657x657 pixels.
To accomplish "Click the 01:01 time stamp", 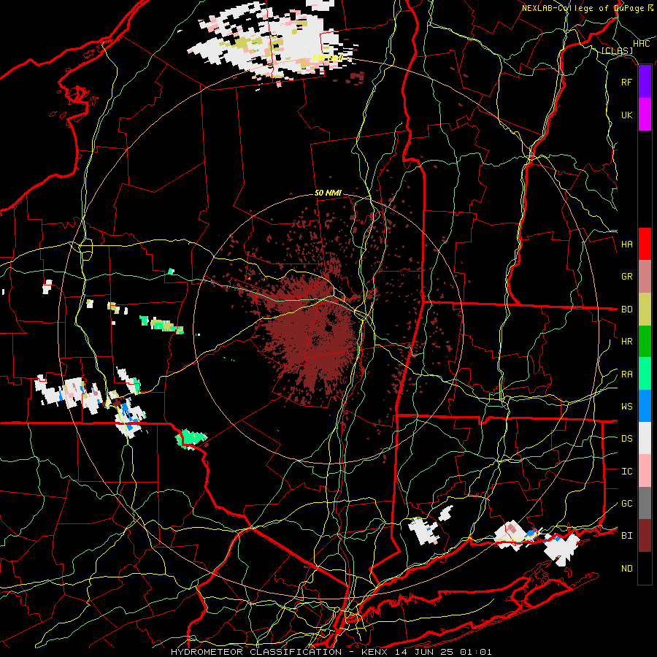I will (475, 652).
